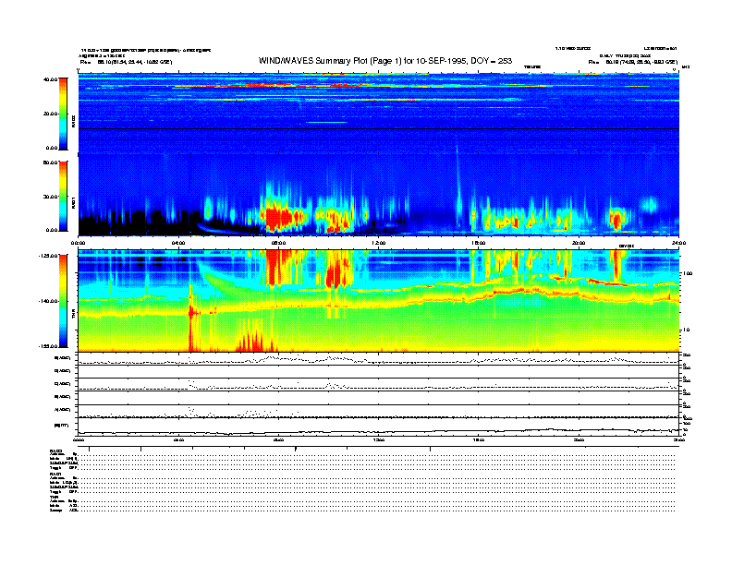Click the RAD2 status block heading at bottom left
The height and width of the screenshot is (565, 732).
56,451
